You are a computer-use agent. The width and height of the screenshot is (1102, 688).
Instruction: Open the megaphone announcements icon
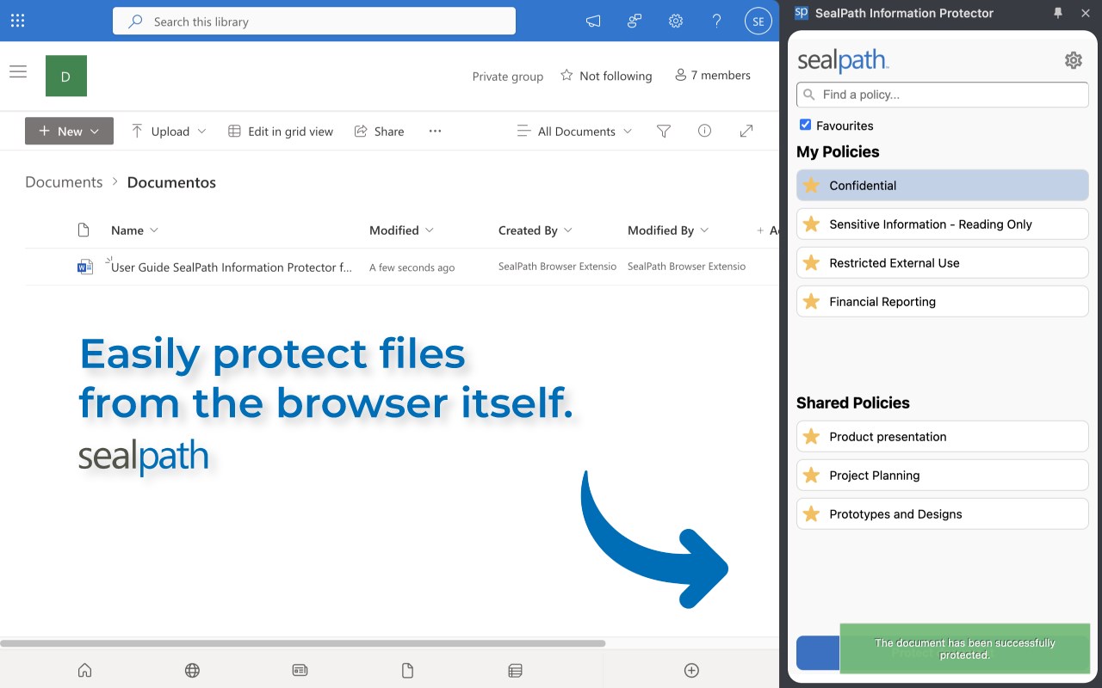pyautogui.click(x=593, y=21)
